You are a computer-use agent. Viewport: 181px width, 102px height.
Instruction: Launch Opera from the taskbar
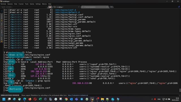(x=35, y=99)
